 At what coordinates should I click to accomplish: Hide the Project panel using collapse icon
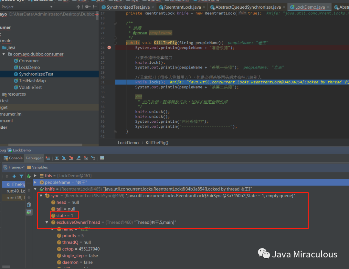click(x=95, y=7)
